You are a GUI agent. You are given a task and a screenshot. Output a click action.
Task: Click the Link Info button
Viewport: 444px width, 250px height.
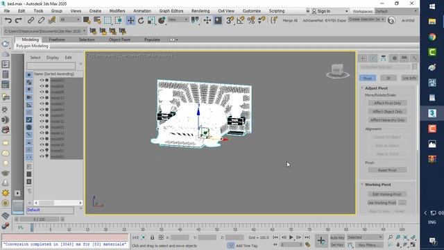click(x=409, y=78)
